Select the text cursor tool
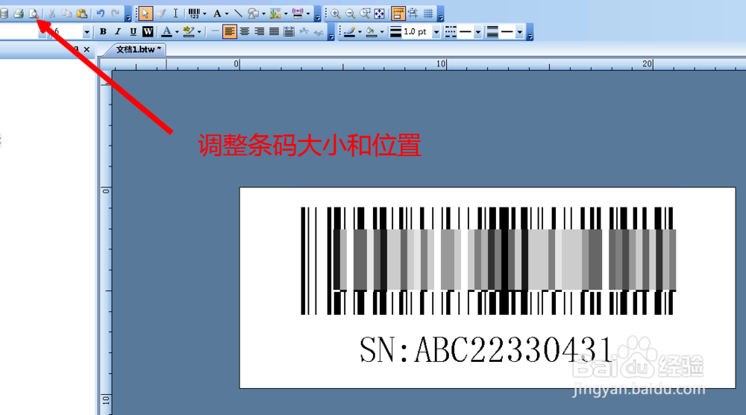 tap(175, 13)
